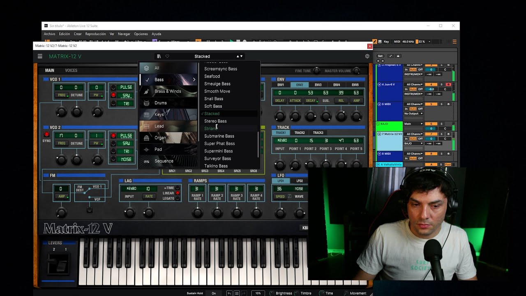This screenshot has width=526, height=296.
Task: Select the Lead preset category
Action: click(x=168, y=126)
